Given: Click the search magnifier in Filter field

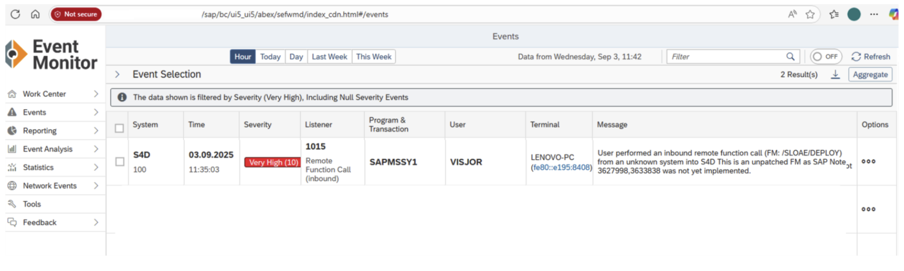Looking at the screenshot, I should [x=791, y=57].
